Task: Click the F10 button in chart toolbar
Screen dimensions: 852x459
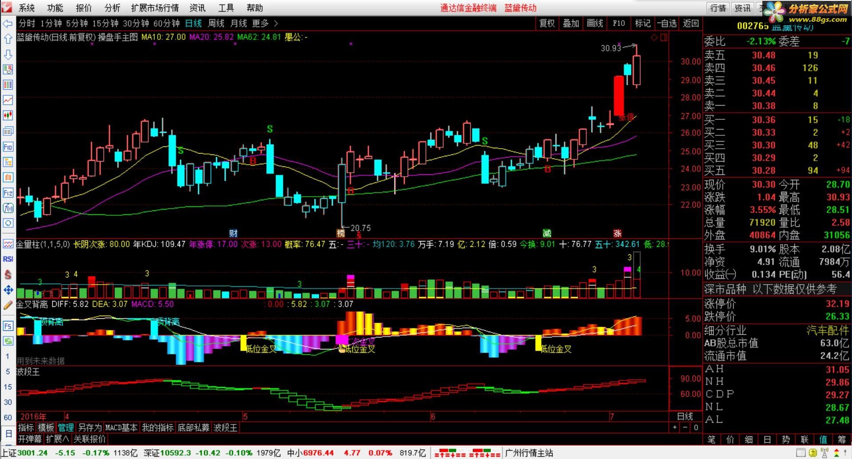Action: (x=619, y=24)
